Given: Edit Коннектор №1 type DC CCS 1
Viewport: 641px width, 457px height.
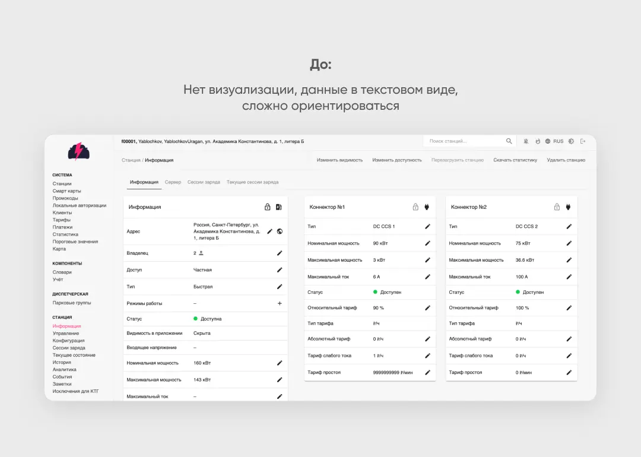Looking at the screenshot, I should point(427,227).
